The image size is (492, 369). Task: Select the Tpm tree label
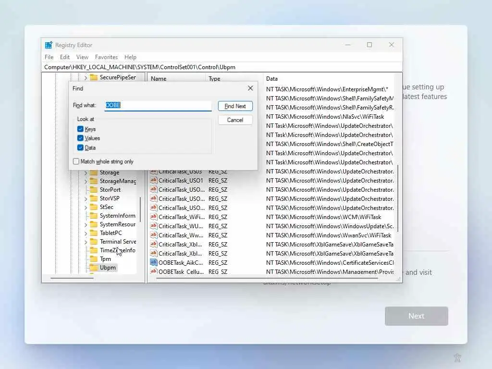[x=105, y=259]
